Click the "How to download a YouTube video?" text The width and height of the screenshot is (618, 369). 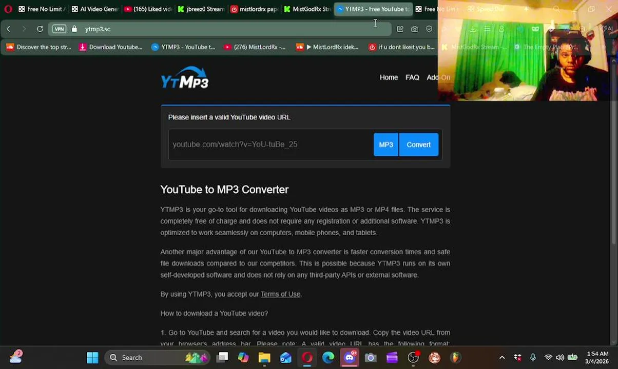[214, 313]
